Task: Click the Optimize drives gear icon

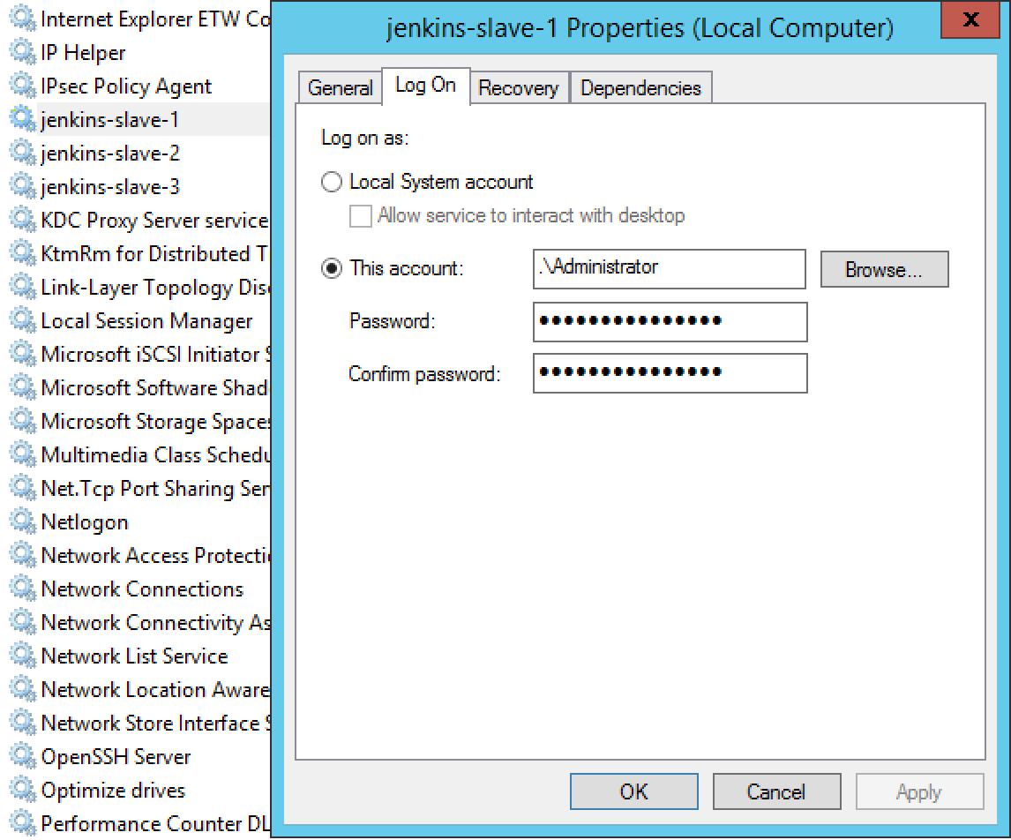Action: coord(23,790)
